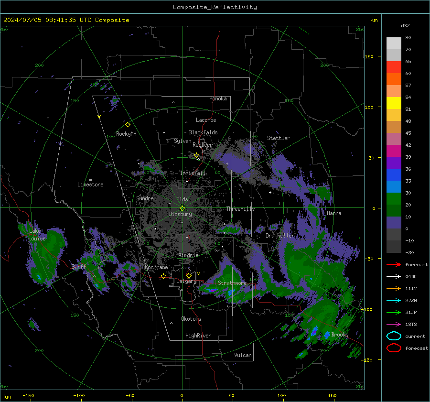Click the Limestone label
The width and height of the screenshot is (430, 402).
click(90, 185)
